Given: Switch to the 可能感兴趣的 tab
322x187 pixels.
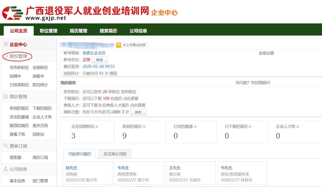Looking at the screenshot, I should coord(80,154).
